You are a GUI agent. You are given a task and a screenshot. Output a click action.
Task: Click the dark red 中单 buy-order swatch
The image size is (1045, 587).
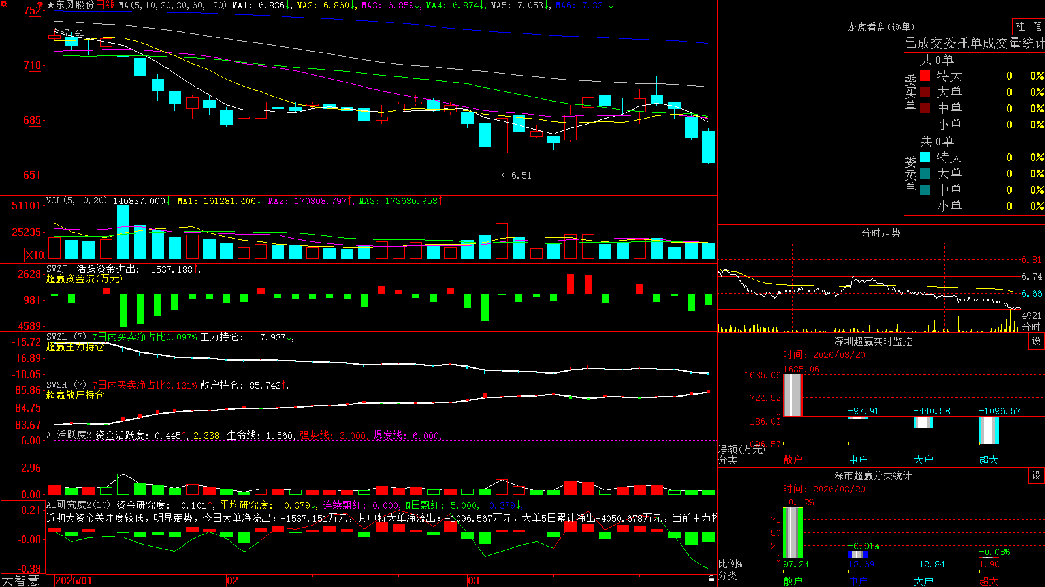925,108
